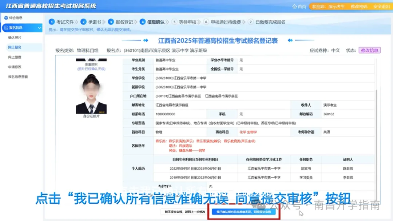Image resolution: width=393 pixels, height=221 pixels.
Task: Click the 联系电话 value 18800000000
Action: click(166, 114)
